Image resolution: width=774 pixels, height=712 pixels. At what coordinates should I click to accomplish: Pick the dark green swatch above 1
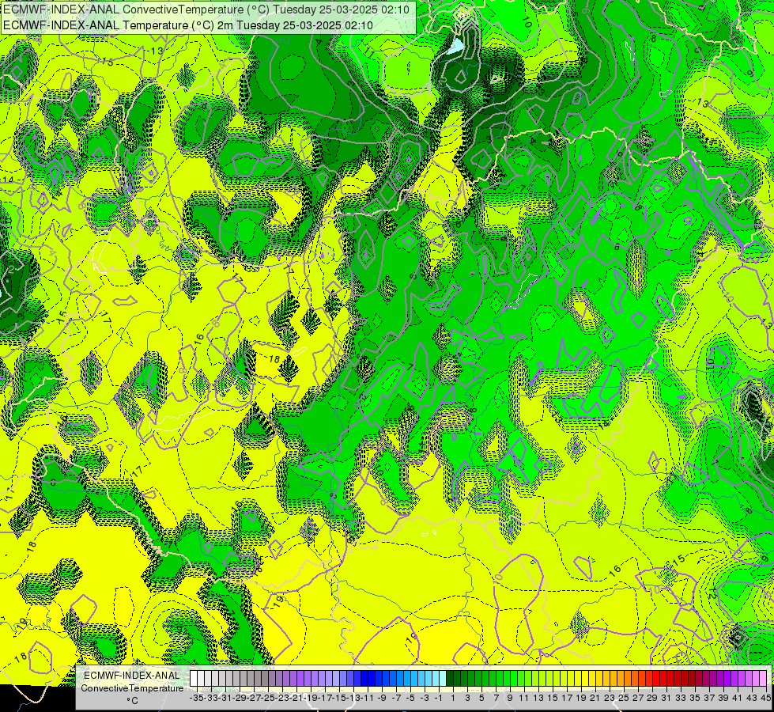point(450,678)
